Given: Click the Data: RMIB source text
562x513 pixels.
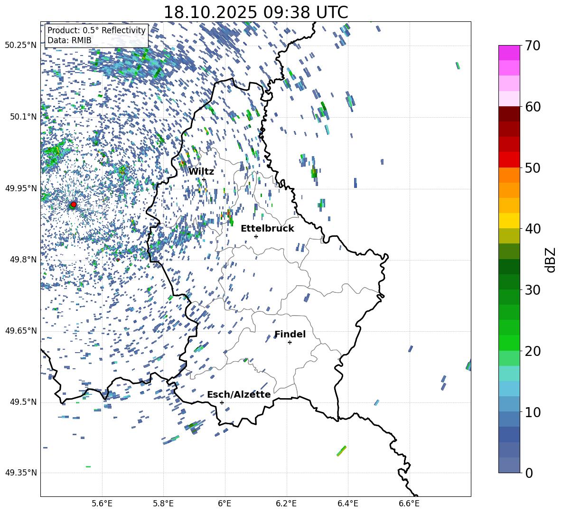Looking at the screenshot, I should click(x=69, y=40).
